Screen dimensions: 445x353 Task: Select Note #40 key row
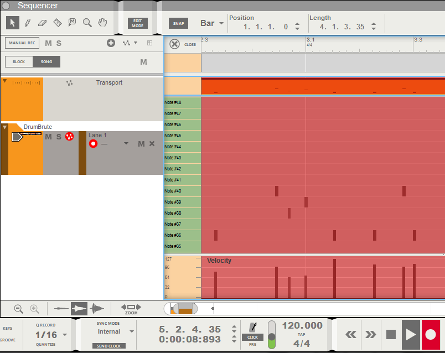click(183, 191)
